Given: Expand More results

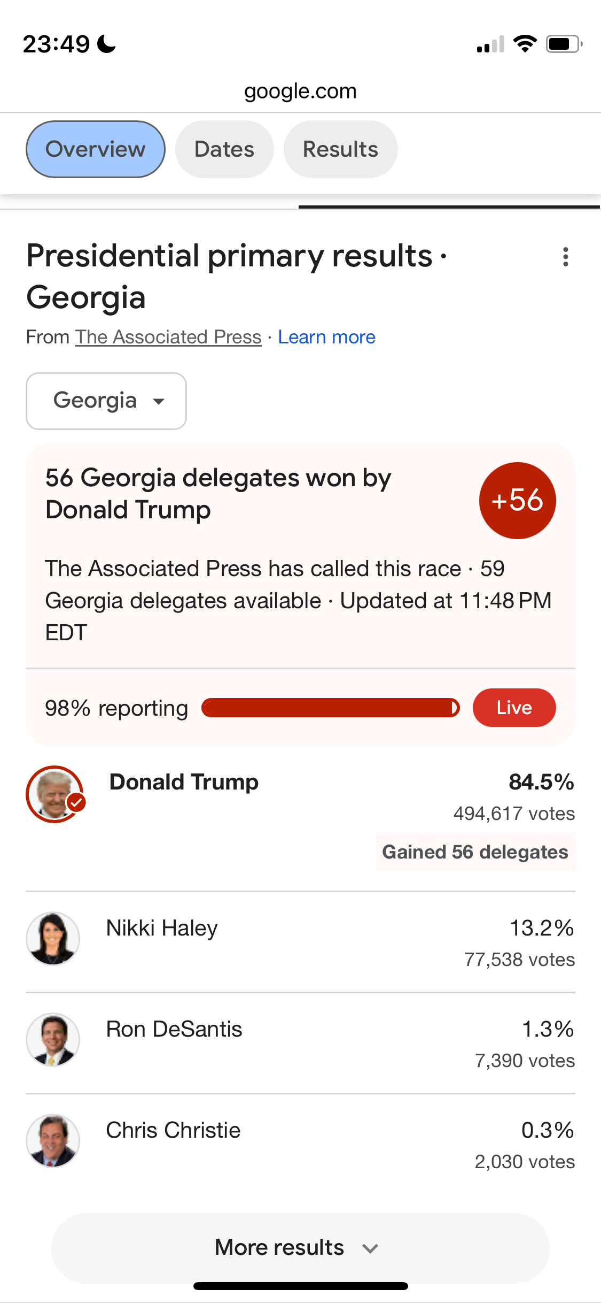Looking at the screenshot, I should 300,1247.
